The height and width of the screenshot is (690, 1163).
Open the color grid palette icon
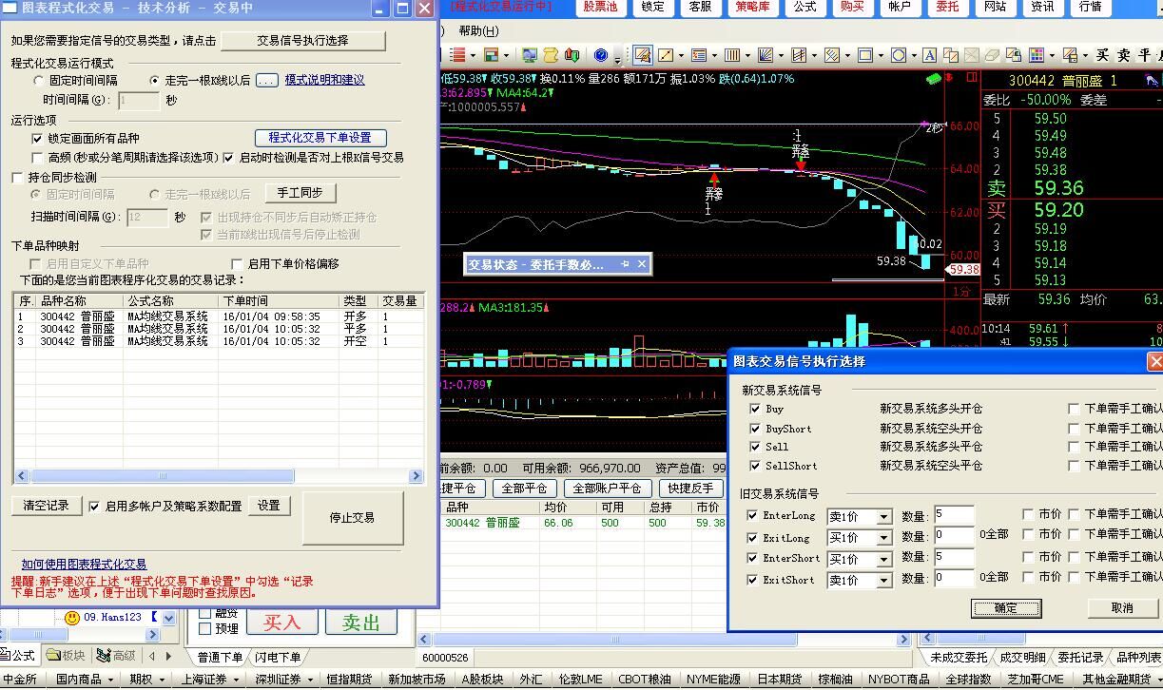point(1036,55)
